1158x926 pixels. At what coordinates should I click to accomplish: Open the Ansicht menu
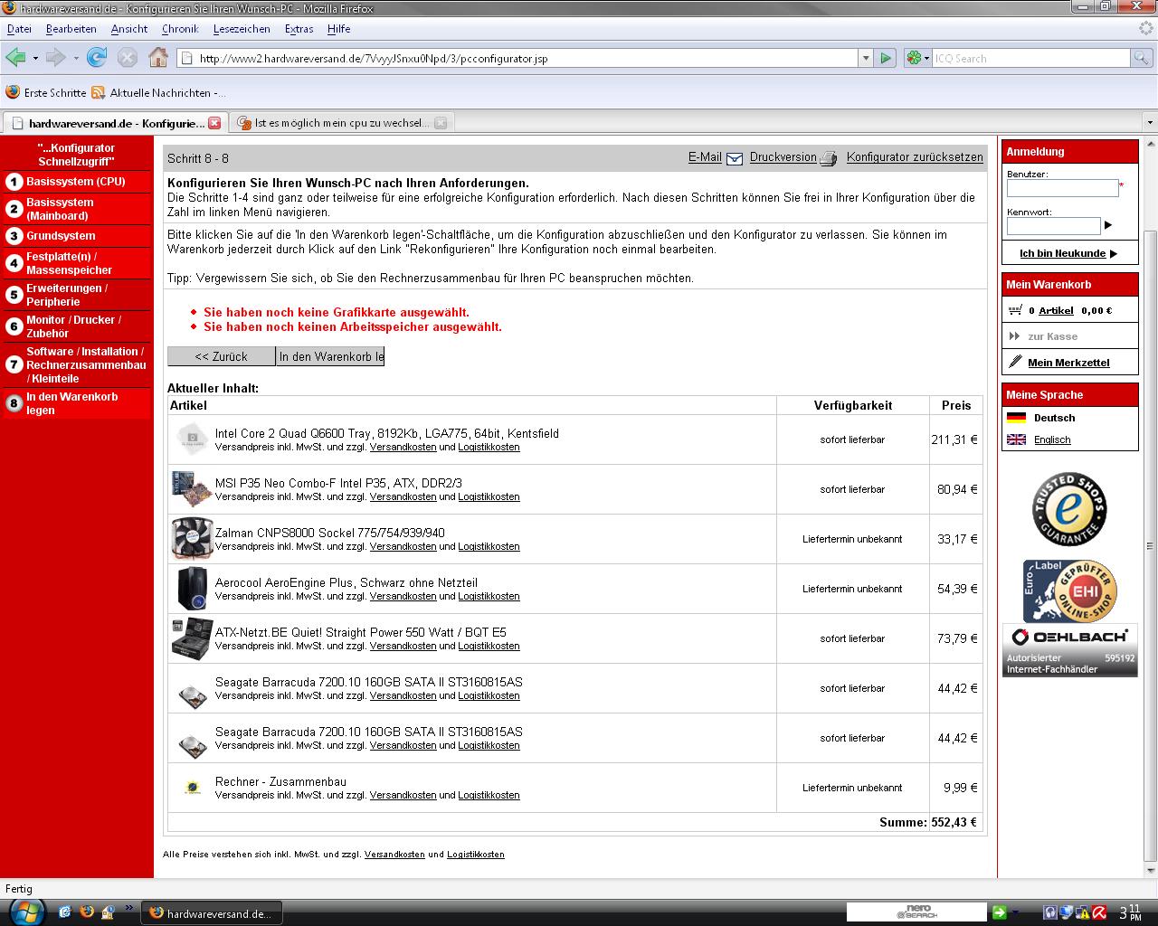129,29
